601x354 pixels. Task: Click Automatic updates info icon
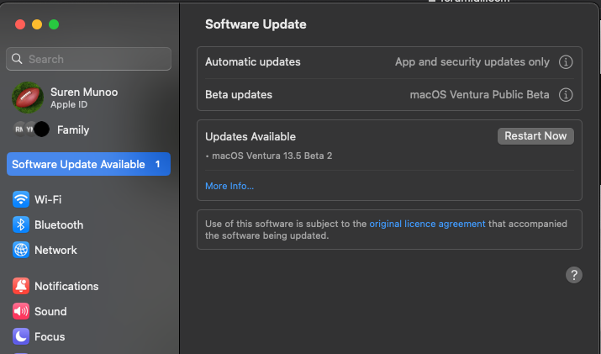[x=566, y=61]
